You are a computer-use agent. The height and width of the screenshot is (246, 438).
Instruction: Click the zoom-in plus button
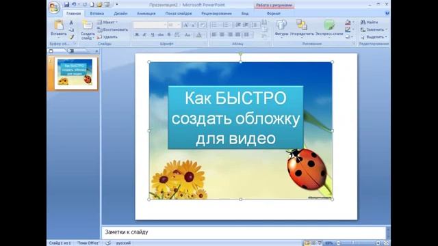point(378,243)
